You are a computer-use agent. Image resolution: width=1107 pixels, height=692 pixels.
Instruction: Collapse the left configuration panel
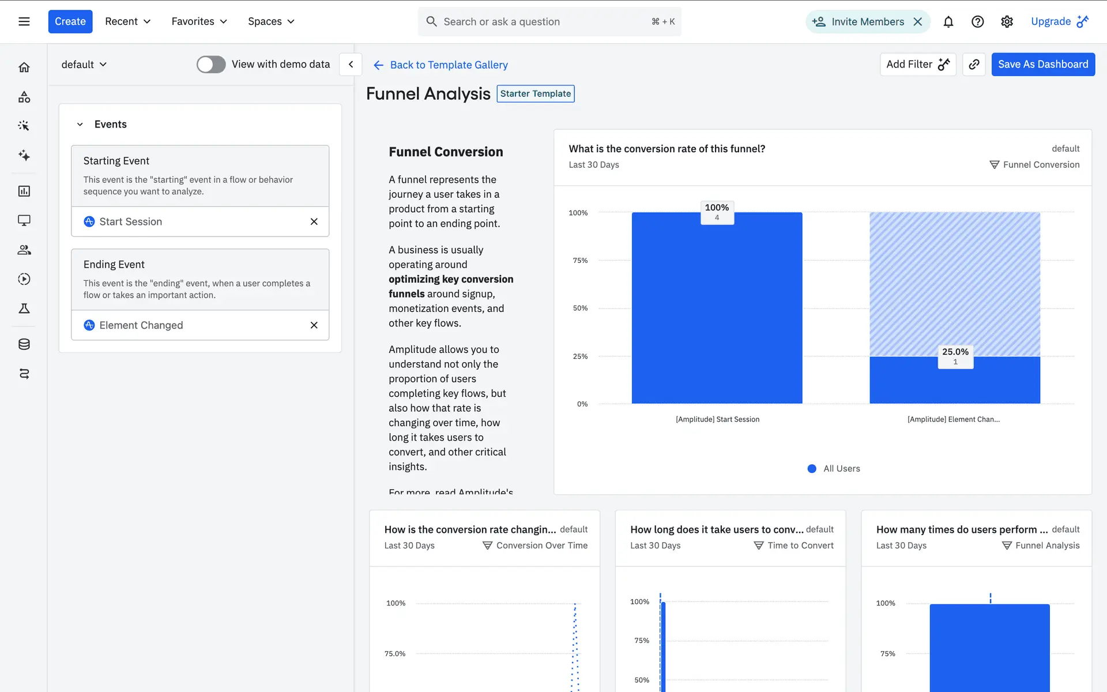point(351,65)
